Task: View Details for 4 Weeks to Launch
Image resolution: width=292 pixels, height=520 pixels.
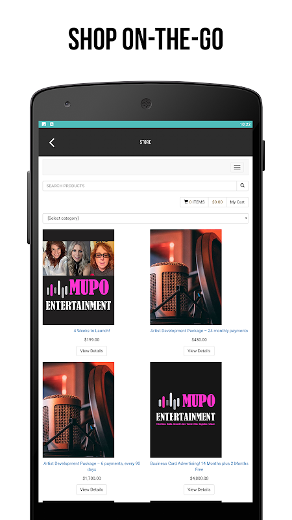Action: [x=91, y=351]
